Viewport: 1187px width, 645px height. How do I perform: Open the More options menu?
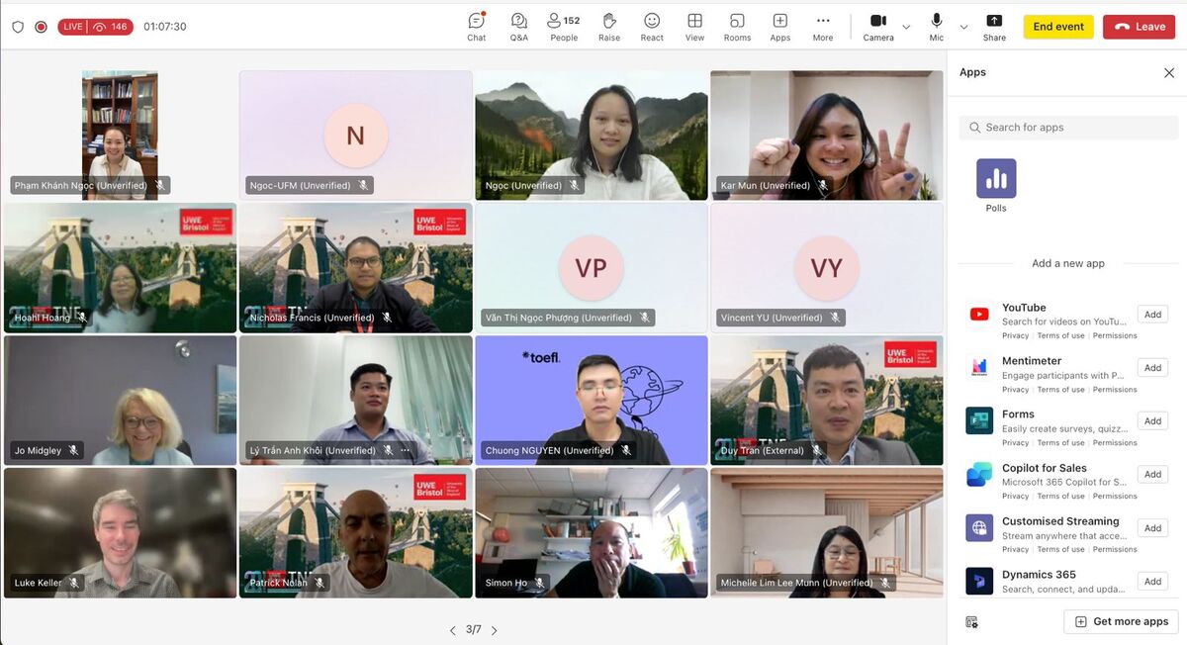[x=823, y=27]
